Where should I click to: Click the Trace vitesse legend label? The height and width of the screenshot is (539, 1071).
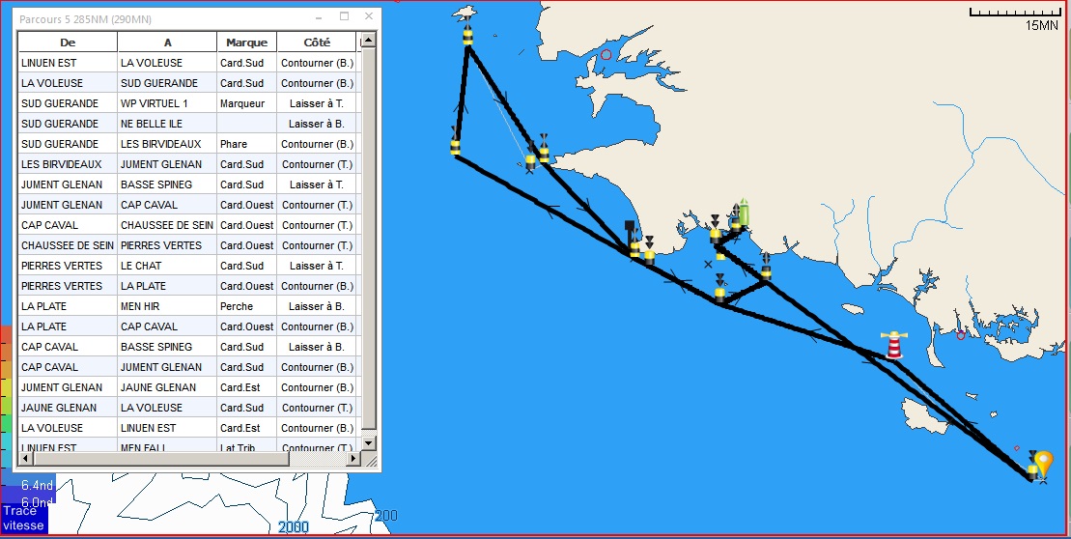[23, 518]
